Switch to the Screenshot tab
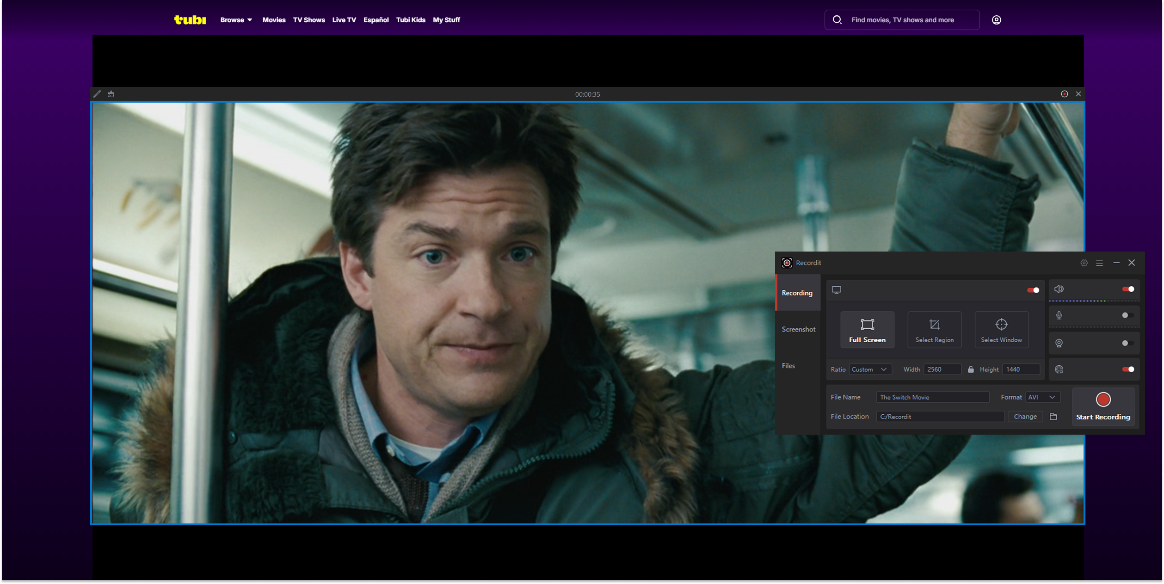The width and height of the screenshot is (1164, 584). click(798, 329)
